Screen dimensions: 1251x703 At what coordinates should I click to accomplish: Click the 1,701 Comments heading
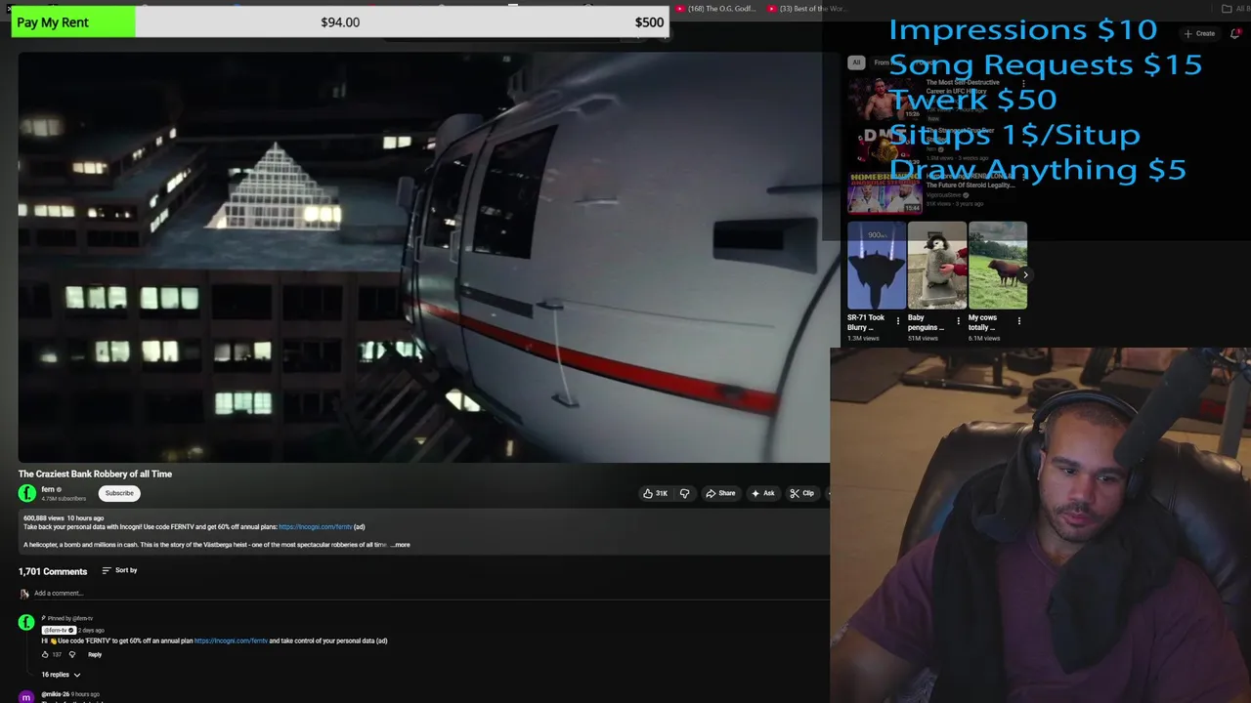click(x=52, y=571)
